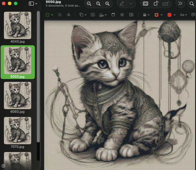
Task: Open the Shapes tool dropdown
Action: click(83, 15)
